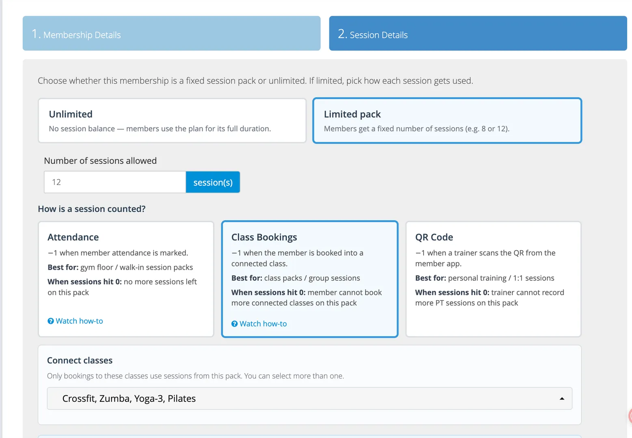The width and height of the screenshot is (632, 438).
Task: Focus the number of sessions allowed field
Action: click(115, 182)
